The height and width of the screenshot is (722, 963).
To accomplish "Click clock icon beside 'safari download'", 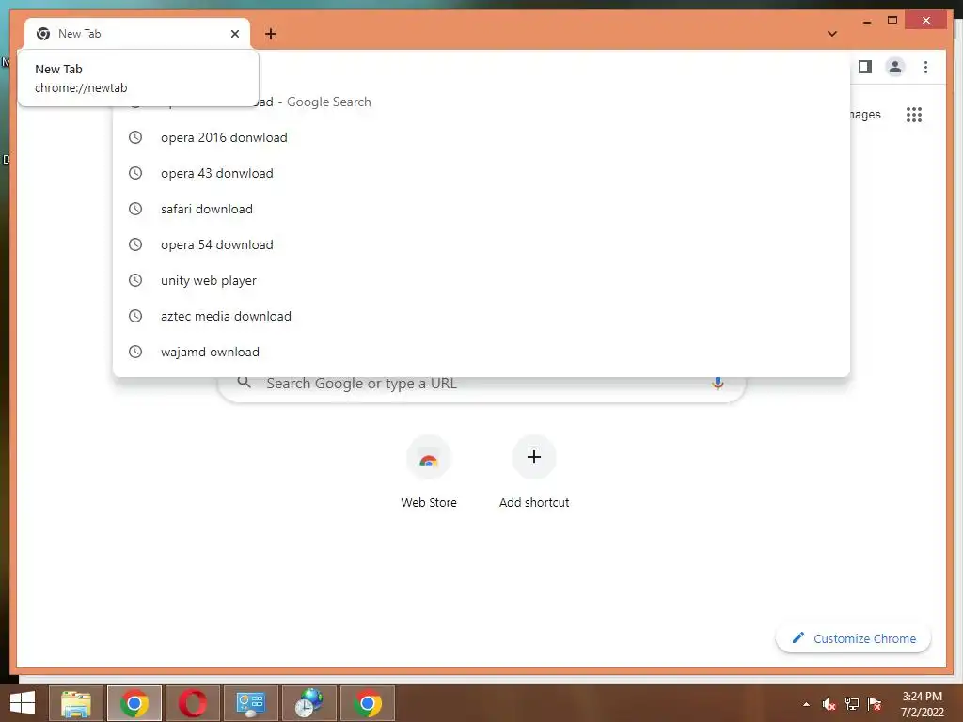I will [x=135, y=209].
